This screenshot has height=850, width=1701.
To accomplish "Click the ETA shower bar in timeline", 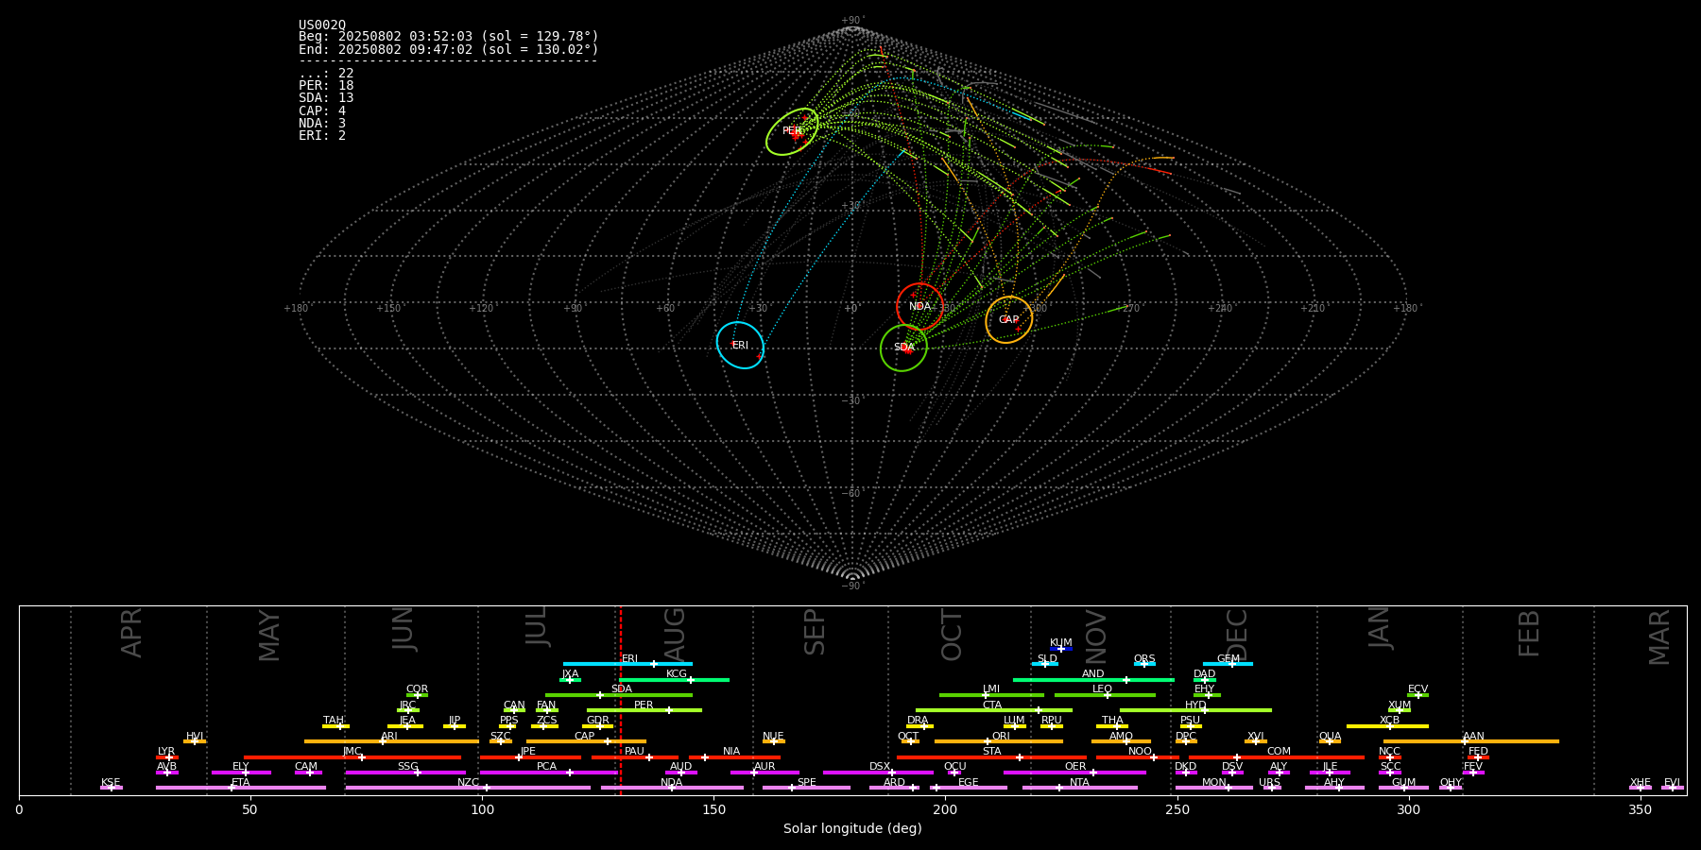I will tap(240, 788).
